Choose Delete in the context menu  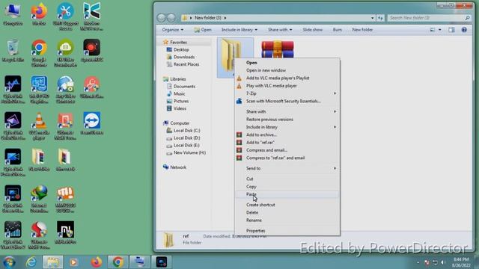287,212
